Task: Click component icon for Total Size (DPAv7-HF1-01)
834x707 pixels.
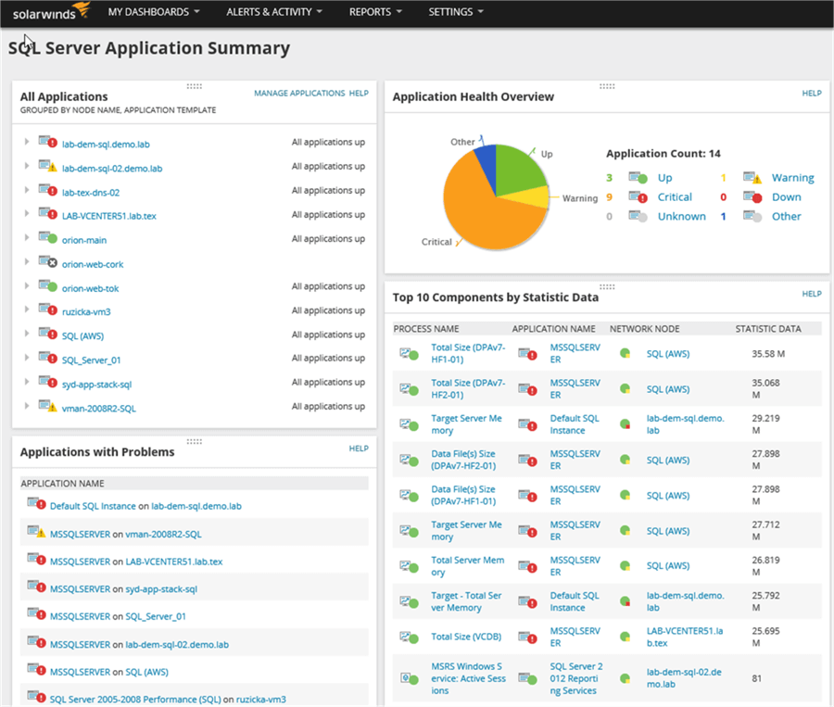Action: pos(409,353)
